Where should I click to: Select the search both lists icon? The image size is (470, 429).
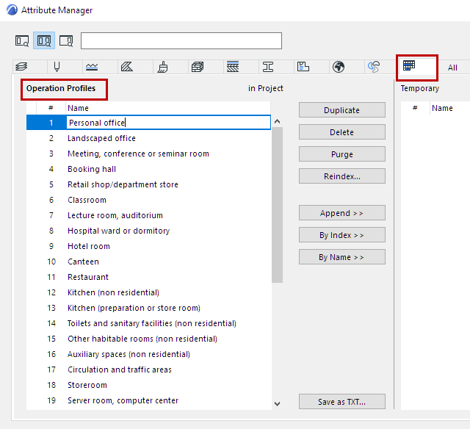pos(44,41)
